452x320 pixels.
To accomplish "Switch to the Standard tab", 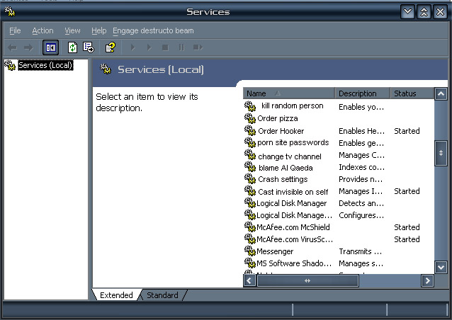I will pos(162,295).
